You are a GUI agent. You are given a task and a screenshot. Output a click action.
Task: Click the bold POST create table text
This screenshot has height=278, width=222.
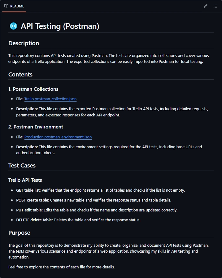[x=33, y=200]
